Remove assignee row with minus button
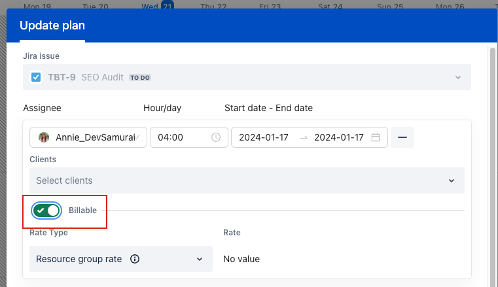The height and width of the screenshot is (287, 498). point(402,137)
